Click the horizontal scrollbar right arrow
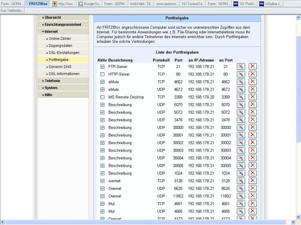 click(293, 222)
